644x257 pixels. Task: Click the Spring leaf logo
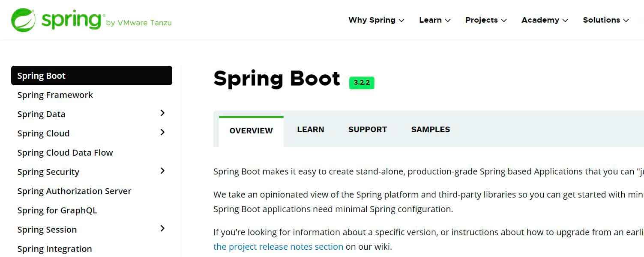(24, 20)
